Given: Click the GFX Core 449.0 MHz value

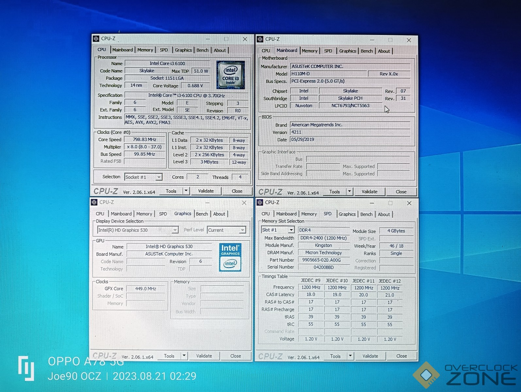Looking at the screenshot, I should tap(146, 289).
